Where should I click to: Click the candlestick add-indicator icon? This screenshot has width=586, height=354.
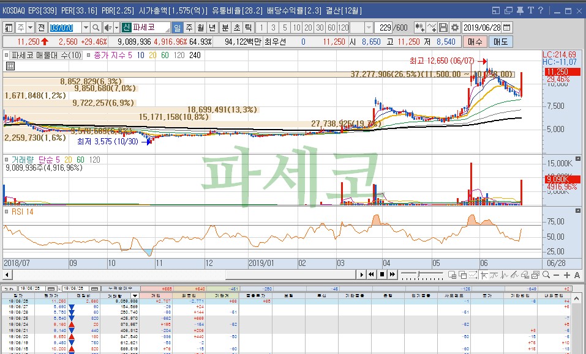click(x=419, y=28)
